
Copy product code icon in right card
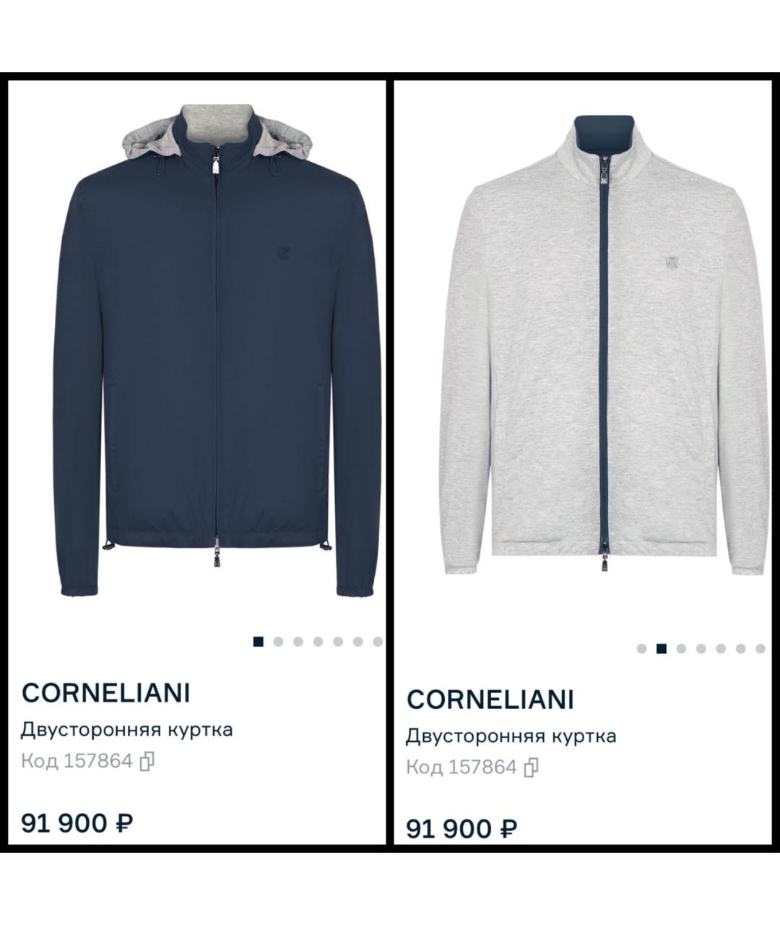532,767
